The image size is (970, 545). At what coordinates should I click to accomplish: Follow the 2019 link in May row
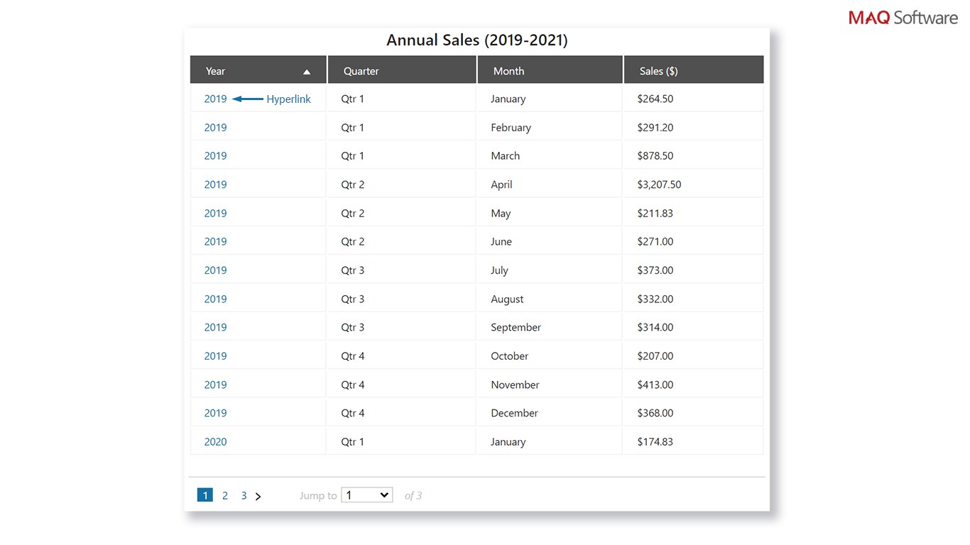215,213
